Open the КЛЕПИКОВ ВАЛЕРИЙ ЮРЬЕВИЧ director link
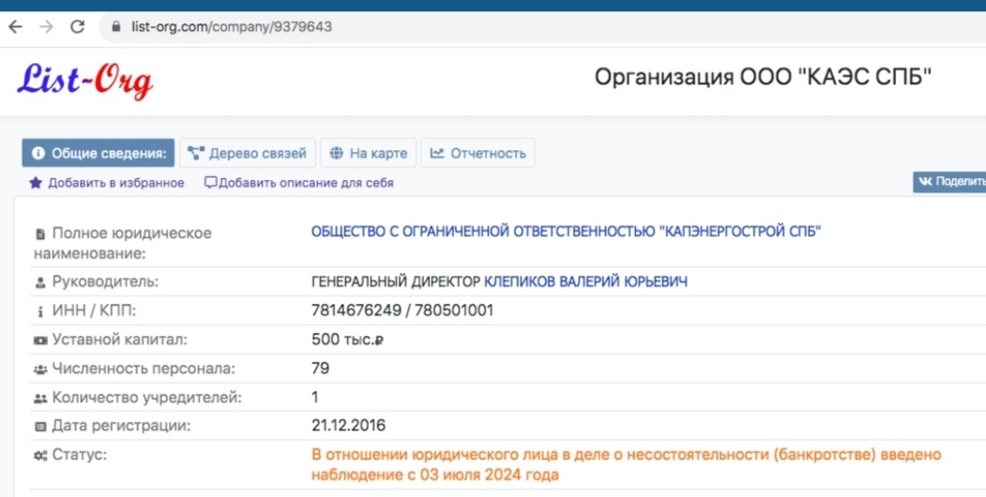The height and width of the screenshot is (497, 986). pyautogui.click(x=585, y=281)
